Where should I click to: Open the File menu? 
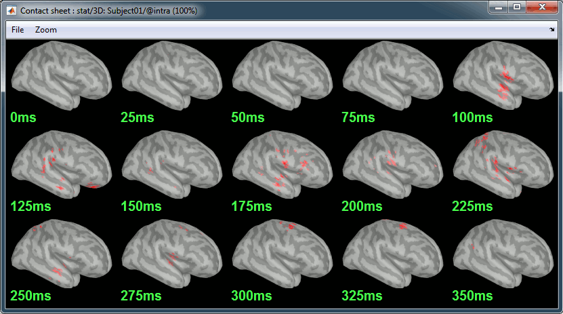18,30
